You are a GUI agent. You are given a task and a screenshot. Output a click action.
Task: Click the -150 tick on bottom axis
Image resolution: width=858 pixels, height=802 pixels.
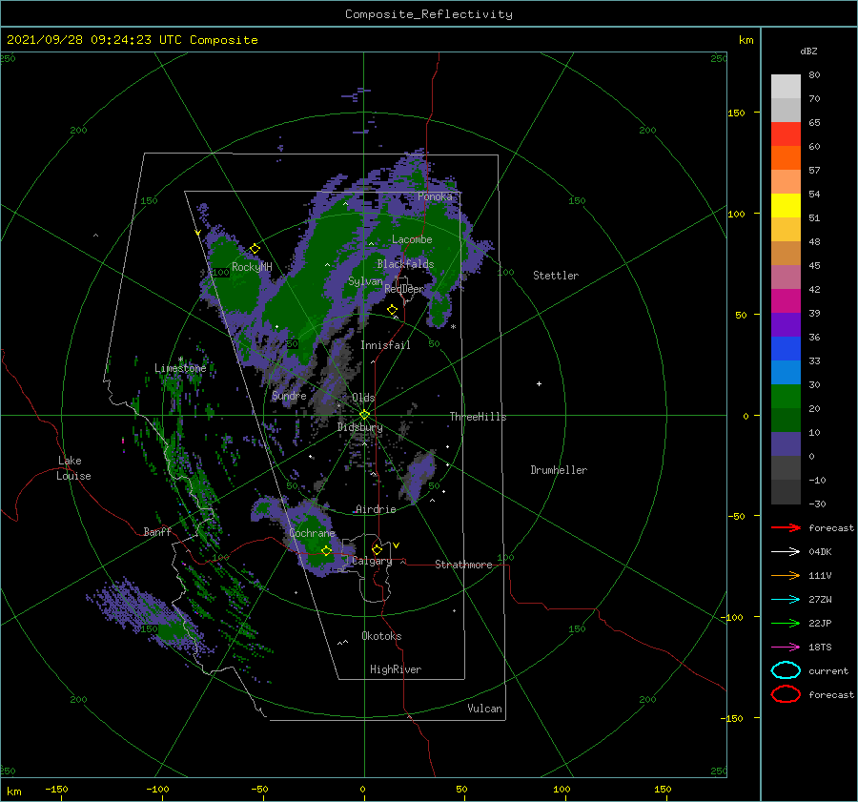coord(56,789)
